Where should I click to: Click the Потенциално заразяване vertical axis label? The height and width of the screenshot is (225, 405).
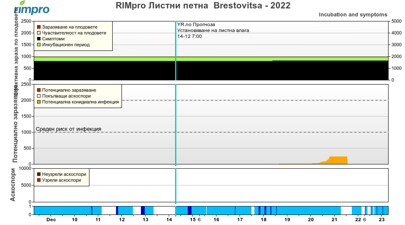point(15,124)
